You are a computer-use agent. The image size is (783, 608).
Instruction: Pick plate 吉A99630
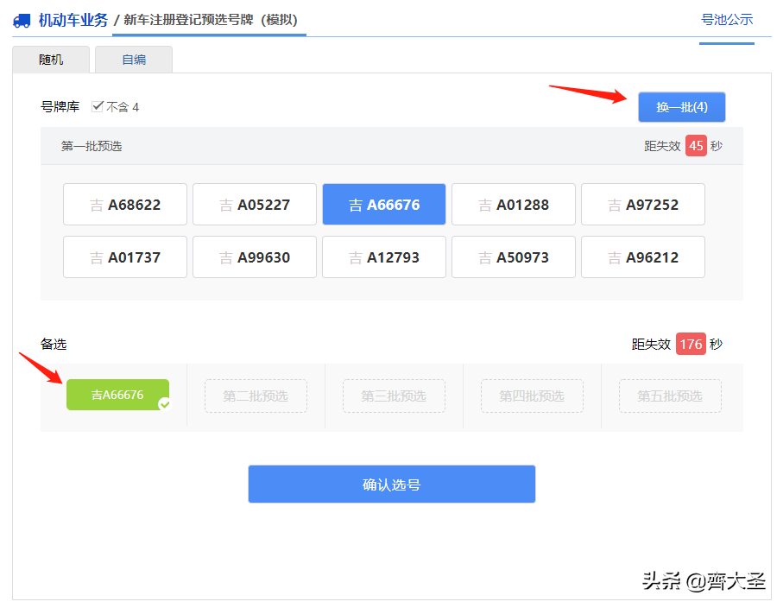254,256
